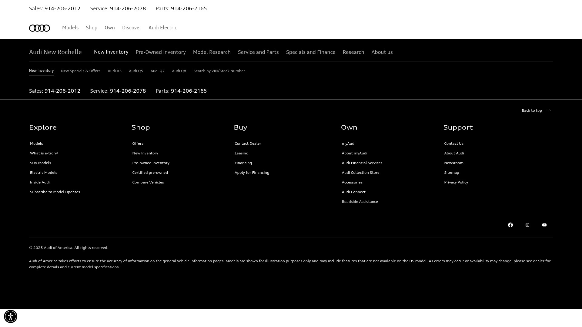Select Specials and Finance tab
Image resolution: width=582 pixels, height=327 pixels.
point(311,52)
